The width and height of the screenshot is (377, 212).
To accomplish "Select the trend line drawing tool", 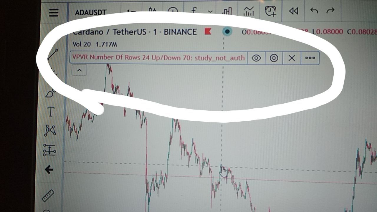I will pos(53,54).
